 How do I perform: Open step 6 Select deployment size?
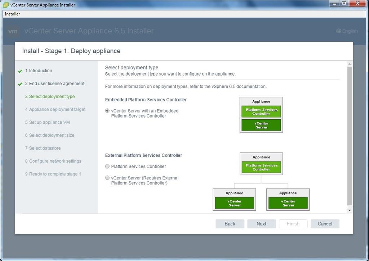coord(50,135)
